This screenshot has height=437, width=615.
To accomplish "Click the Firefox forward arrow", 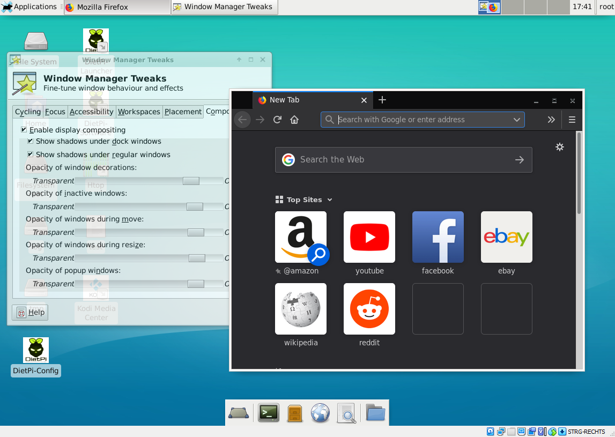I will 260,120.
